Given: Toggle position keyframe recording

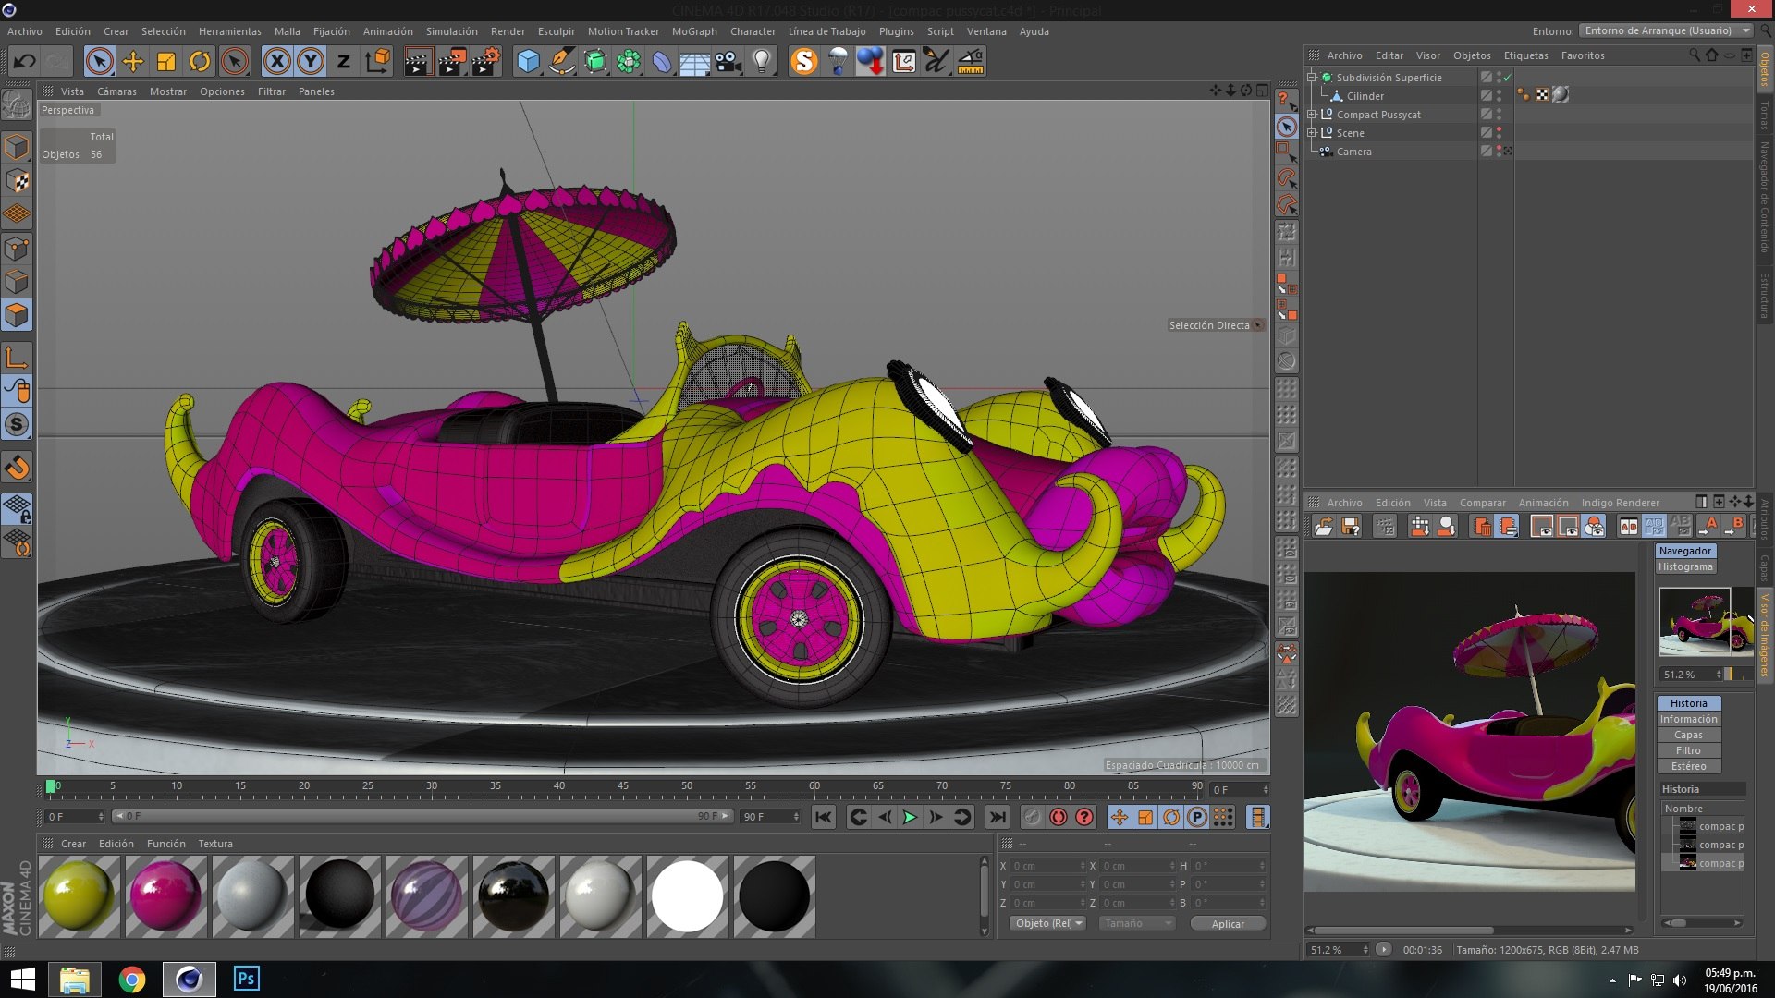Looking at the screenshot, I should (x=1120, y=817).
